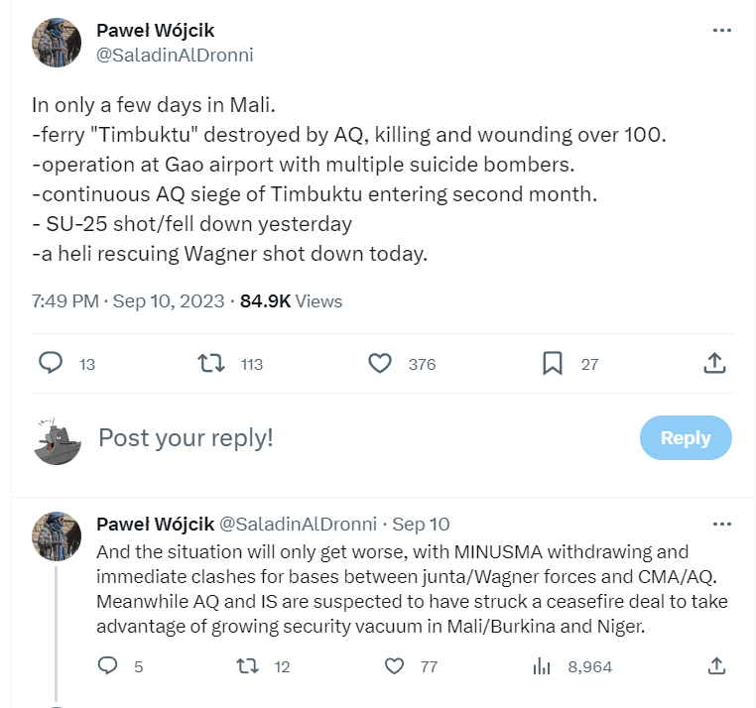
Task: Open Paweł Wójcik profile avatar at top
Action: coord(57,43)
